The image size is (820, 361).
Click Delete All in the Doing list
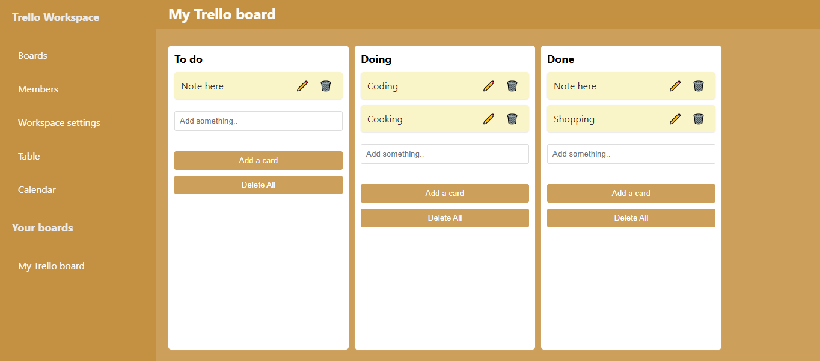click(445, 218)
